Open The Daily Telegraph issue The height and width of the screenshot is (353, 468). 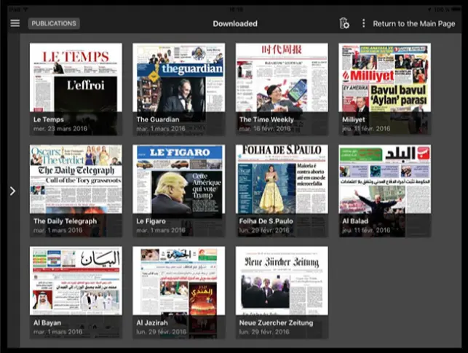click(76, 191)
